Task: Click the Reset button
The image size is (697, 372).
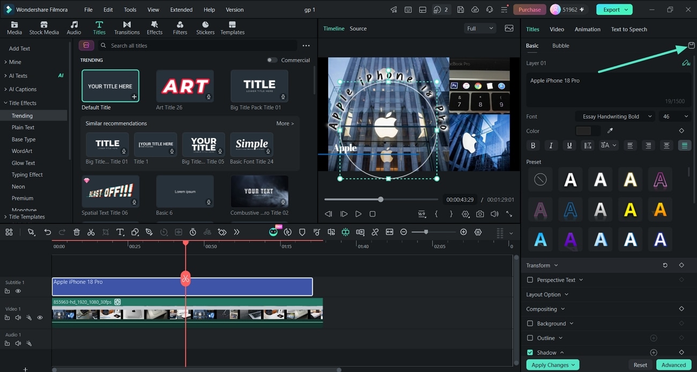Action: pos(640,364)
